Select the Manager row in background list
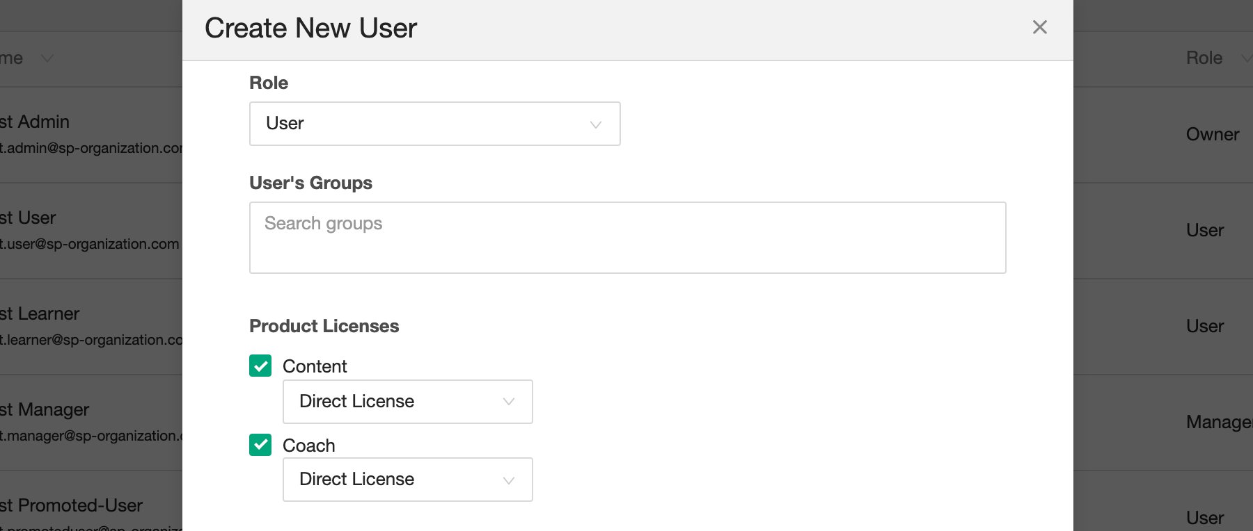Viewport: 1253px width, 531px height. pos(45,409)
